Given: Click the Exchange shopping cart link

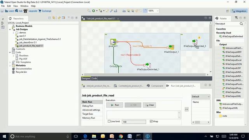Looking at the screenshot, I should tap(45, 11).
